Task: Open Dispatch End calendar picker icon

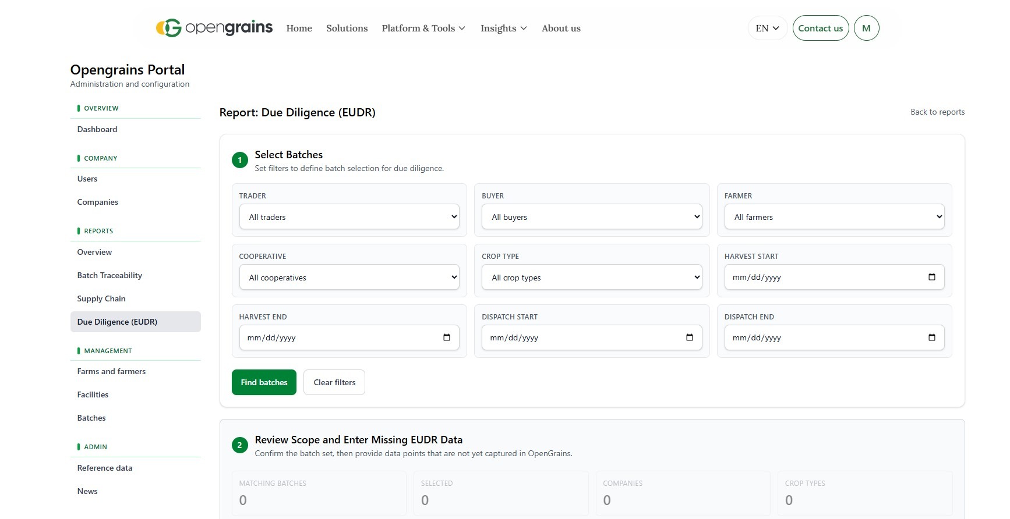Action: (932, 337)
